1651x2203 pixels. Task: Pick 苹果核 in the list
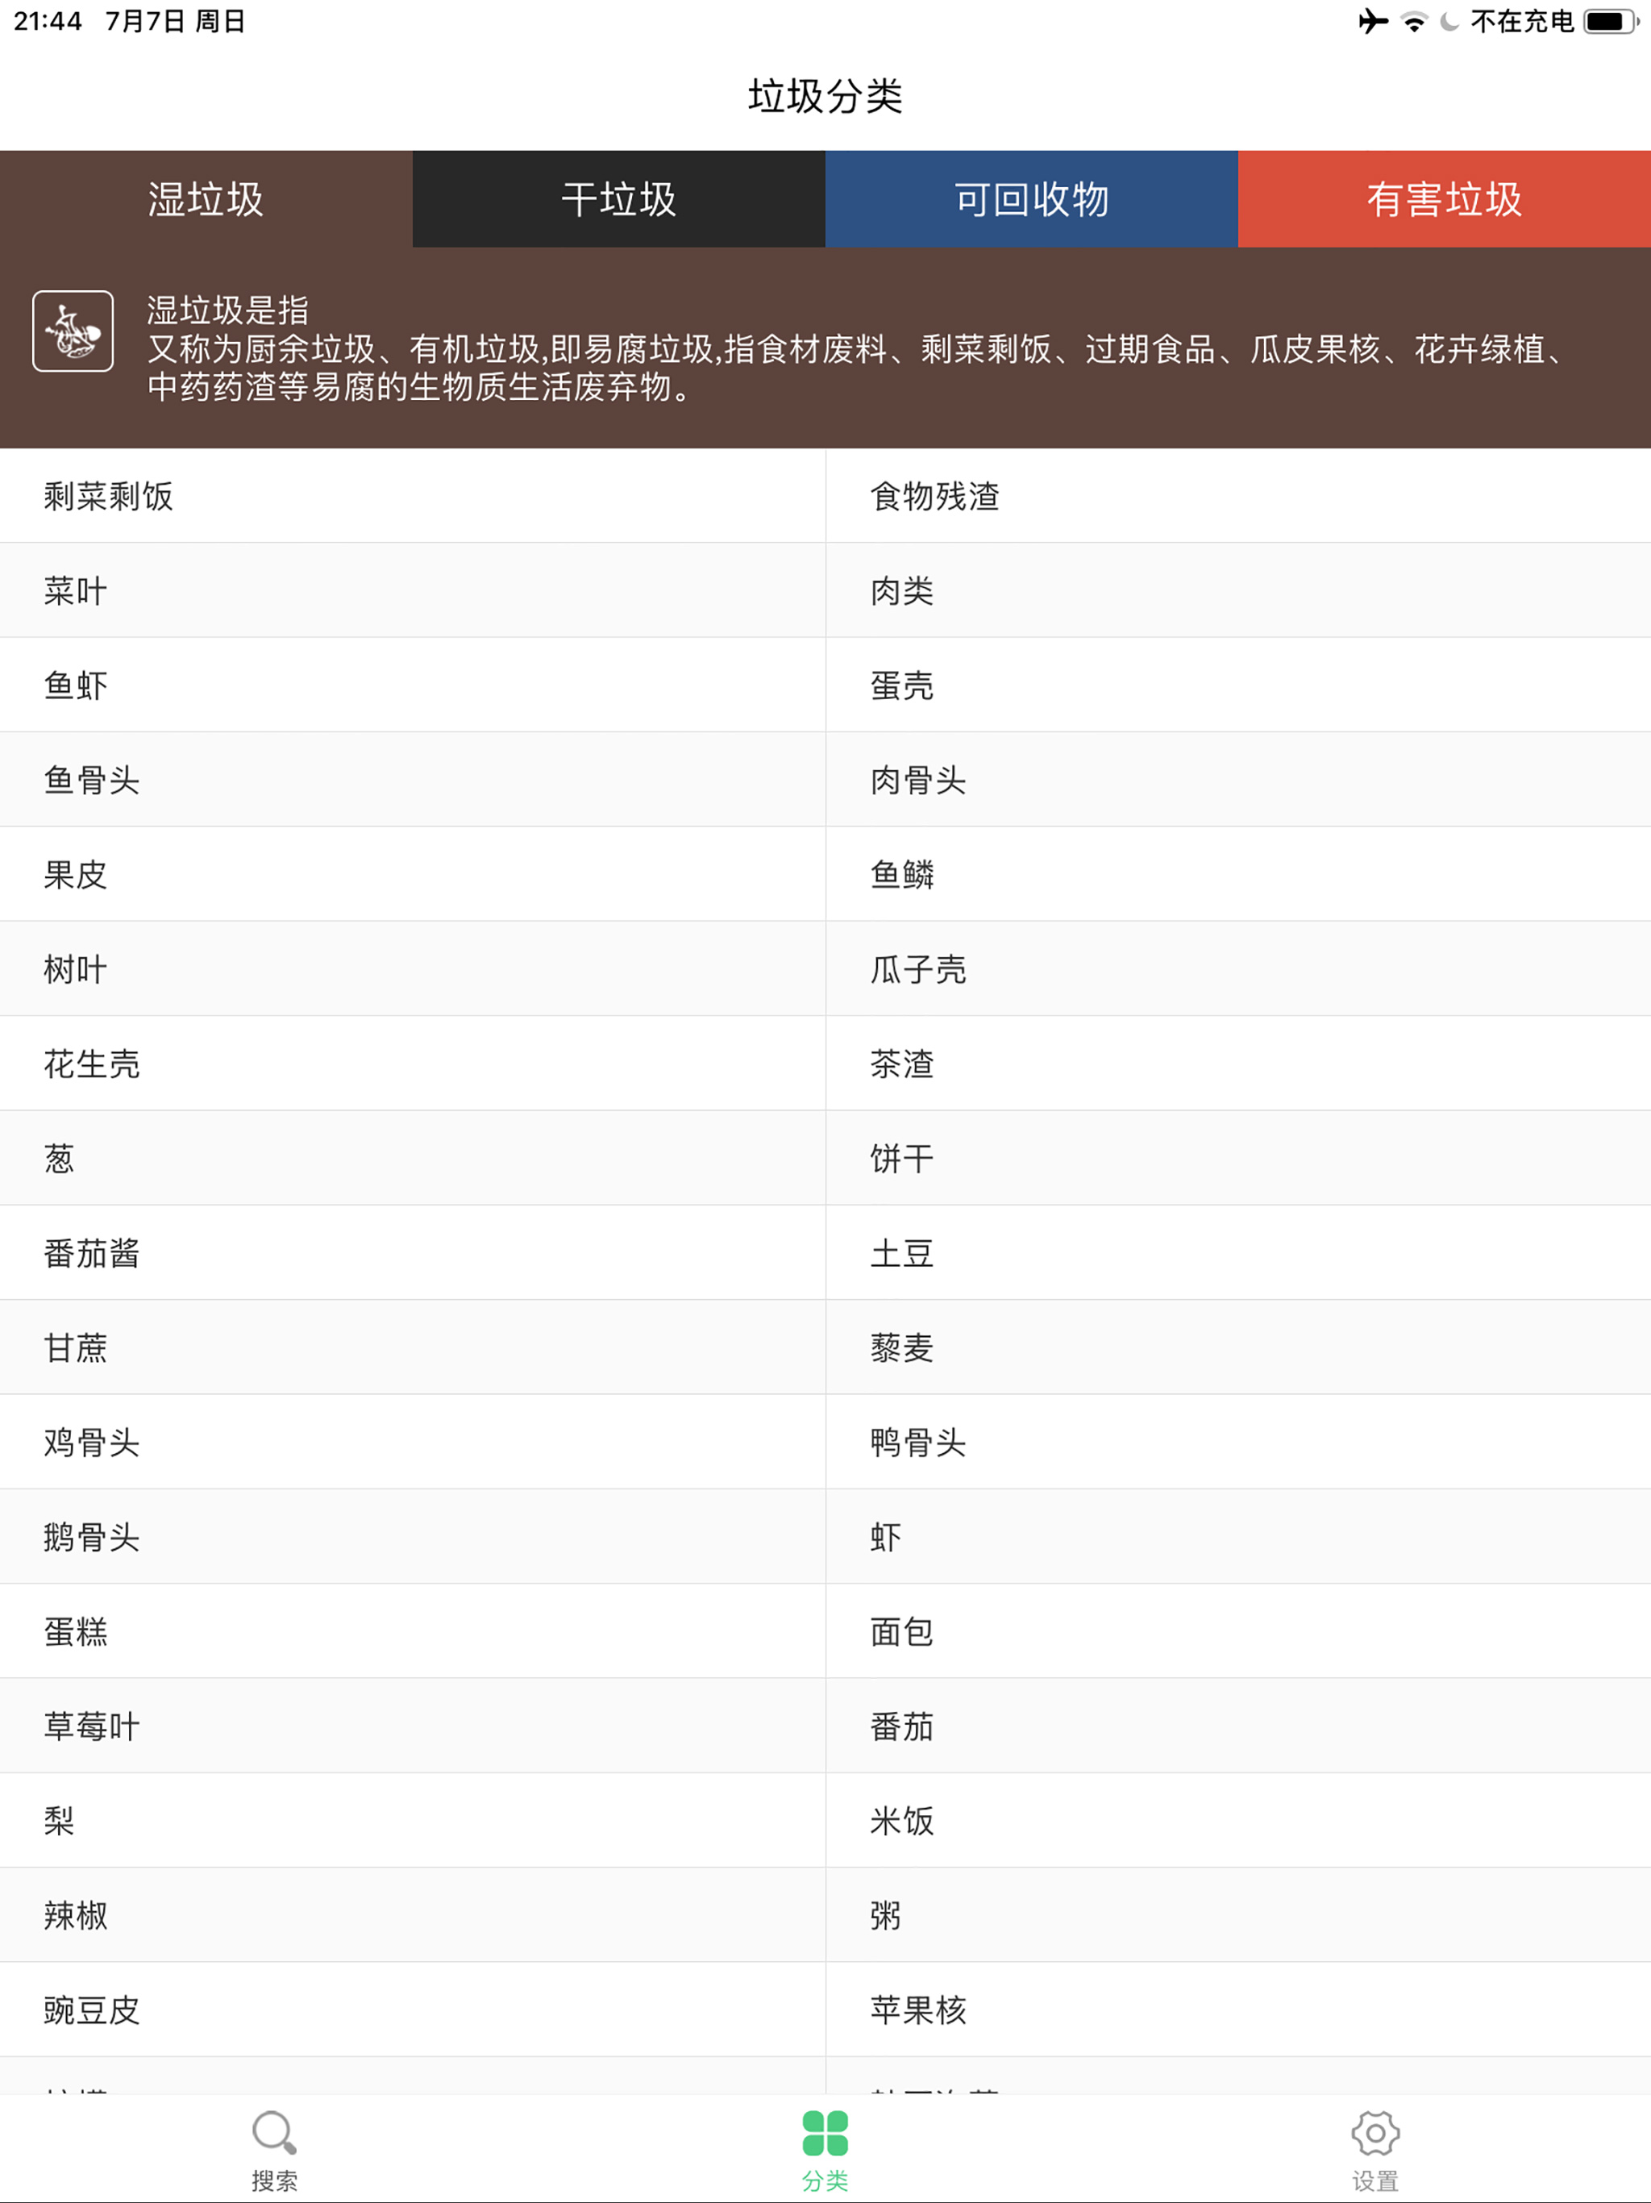[918, 2009]
